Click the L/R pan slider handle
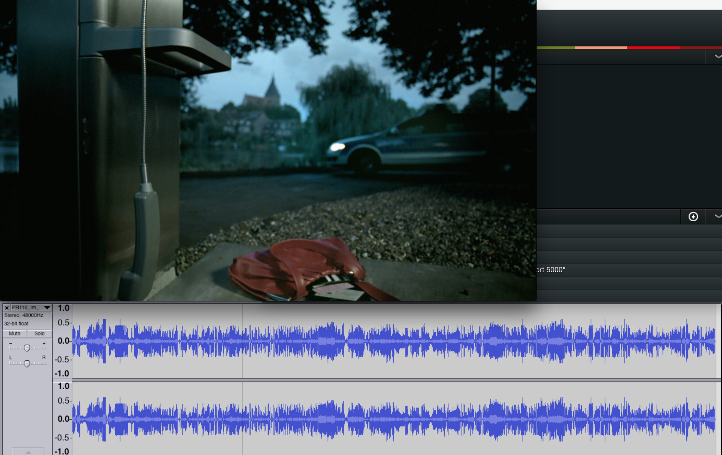Image resolution: width=722 pixels, height=455 pixels. click(27, 363)
